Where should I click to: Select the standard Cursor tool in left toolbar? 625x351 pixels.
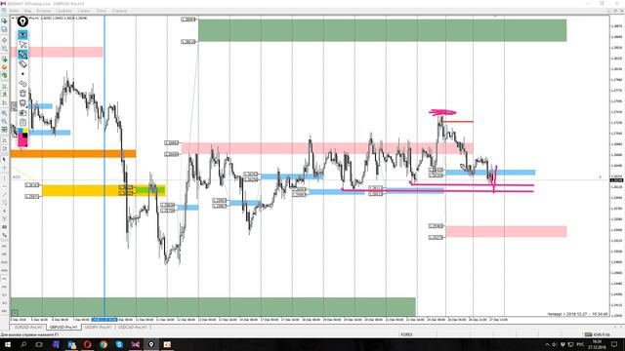point(4,160)
